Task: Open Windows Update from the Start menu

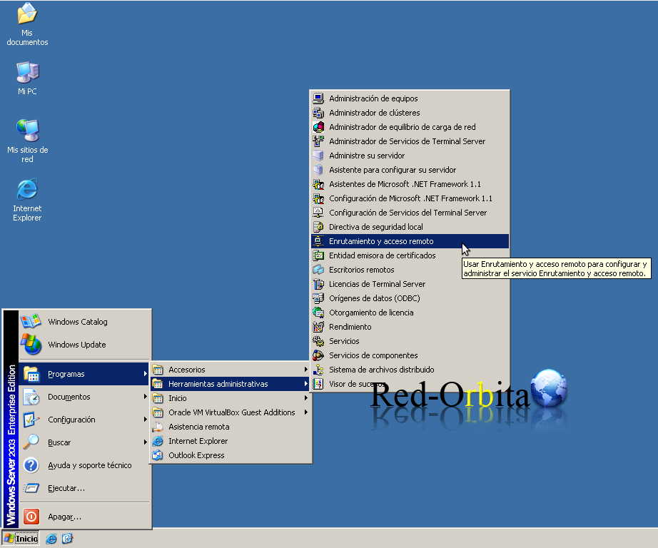Action: click(85, 345)
